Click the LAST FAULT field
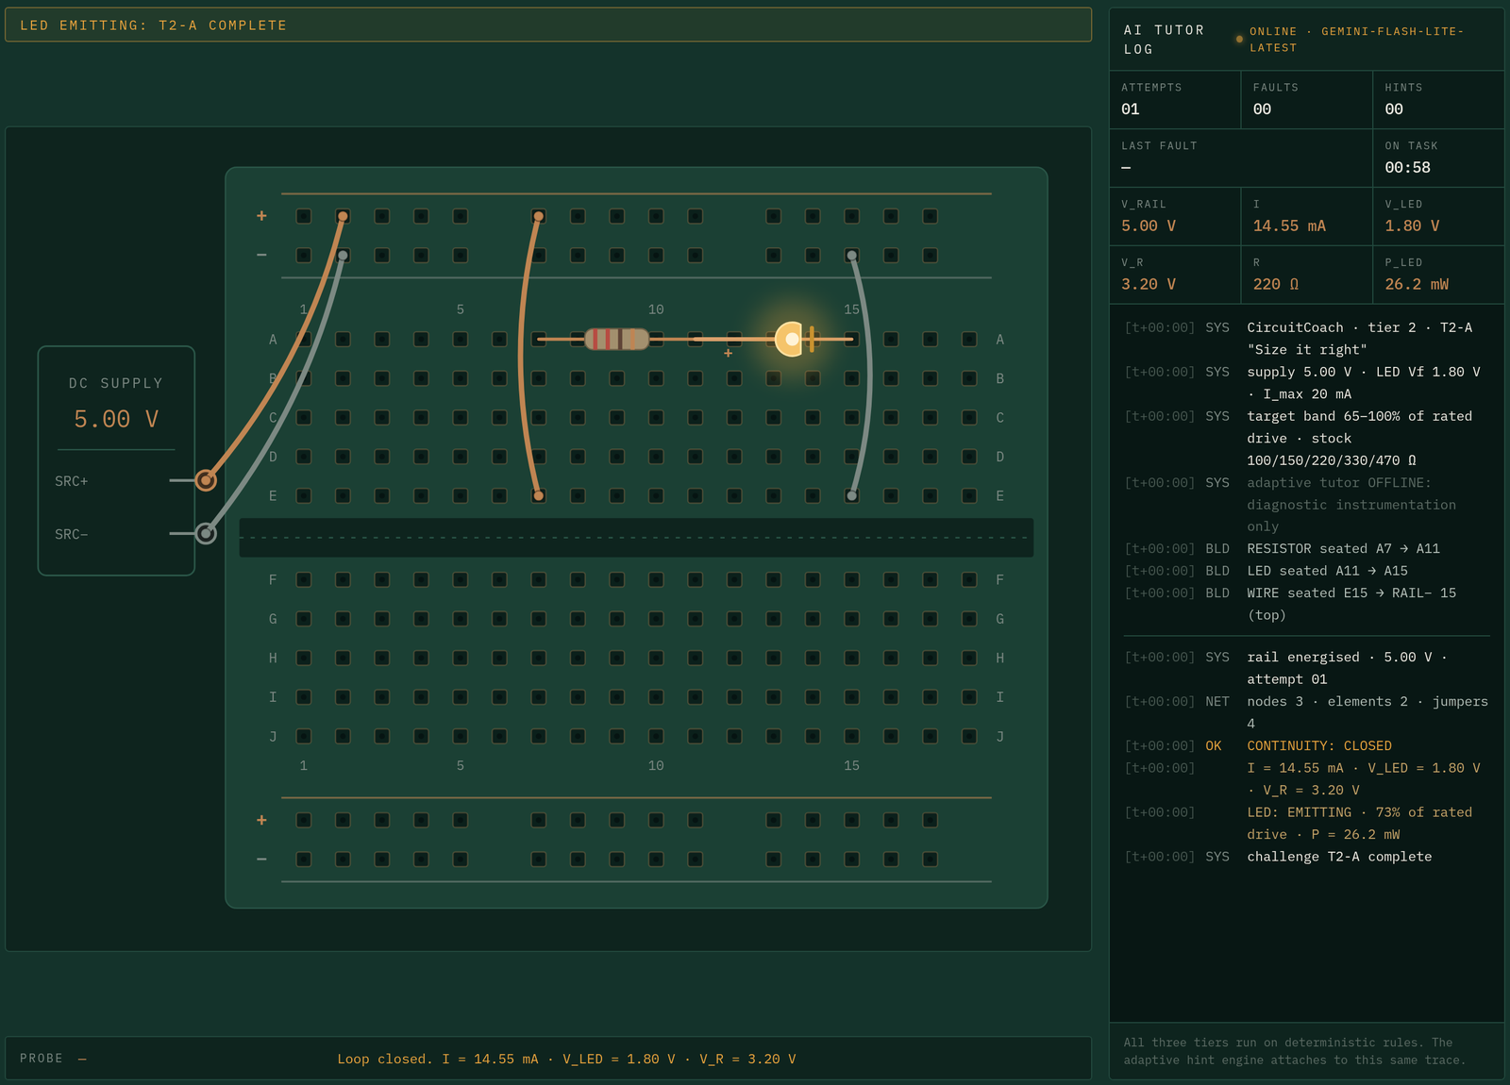1510x1085 pixels. point(1240,158)
